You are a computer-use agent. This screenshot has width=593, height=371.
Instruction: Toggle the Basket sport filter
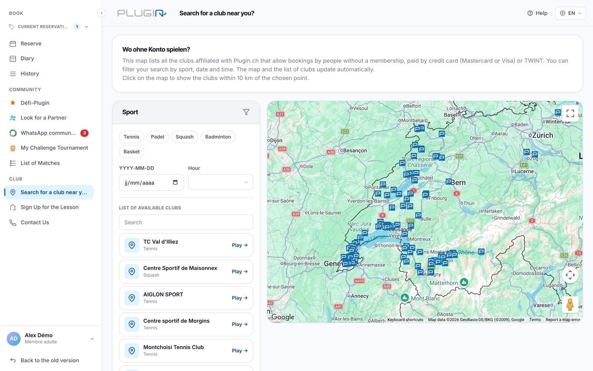point(132,152)
